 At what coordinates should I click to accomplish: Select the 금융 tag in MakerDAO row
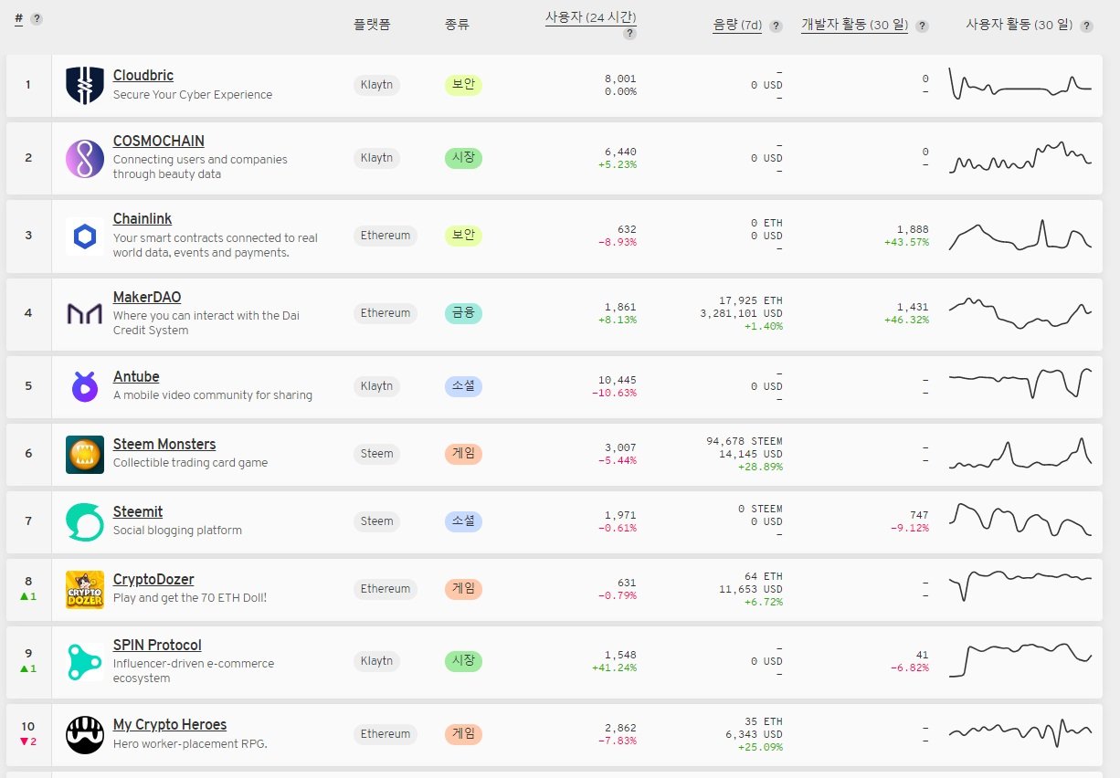pyautogui.click(x=463, y=313)
